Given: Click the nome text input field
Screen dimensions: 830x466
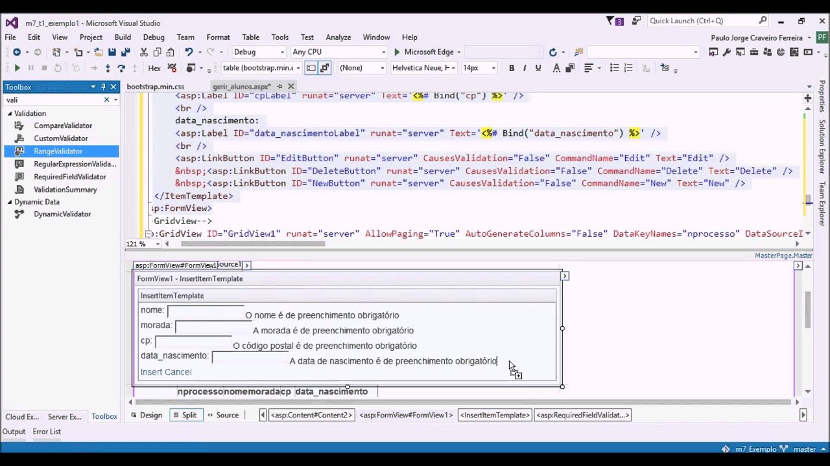Looking at the screenshot, I should (x=206, y=311).
